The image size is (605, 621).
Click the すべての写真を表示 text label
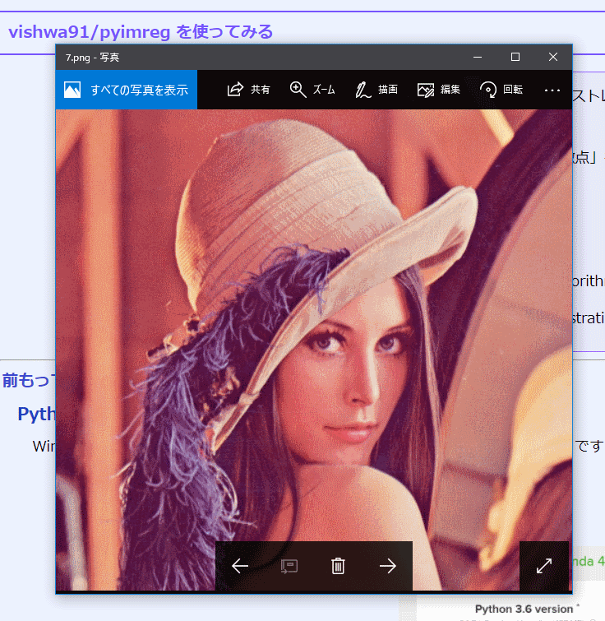click(139, 90)
